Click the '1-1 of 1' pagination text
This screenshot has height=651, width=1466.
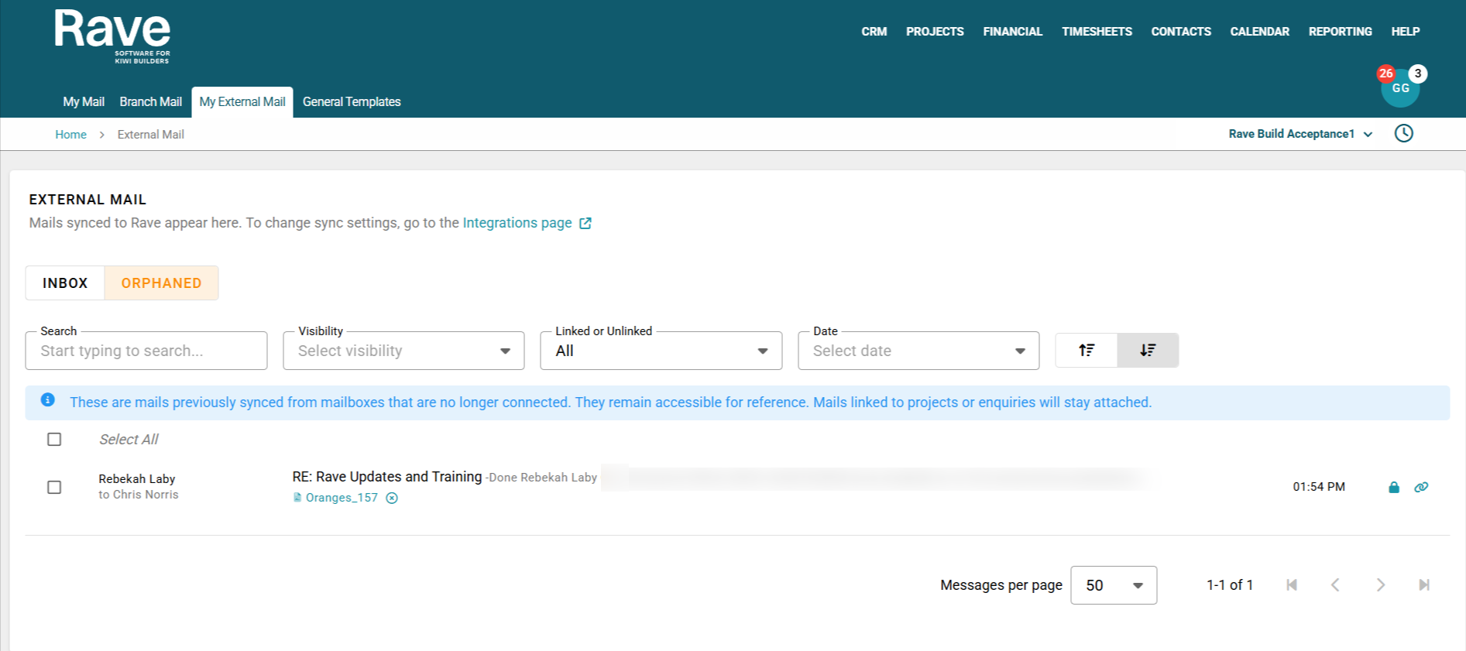click(x=1230, y=585)
